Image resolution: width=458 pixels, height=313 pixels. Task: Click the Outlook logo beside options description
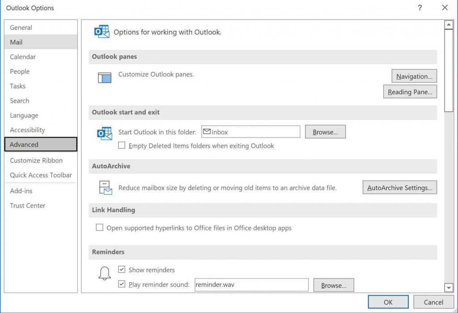pyautogui.click(x=102, y=31)
